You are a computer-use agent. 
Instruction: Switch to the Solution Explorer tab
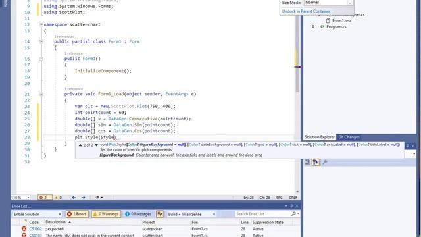click(320, 137)
